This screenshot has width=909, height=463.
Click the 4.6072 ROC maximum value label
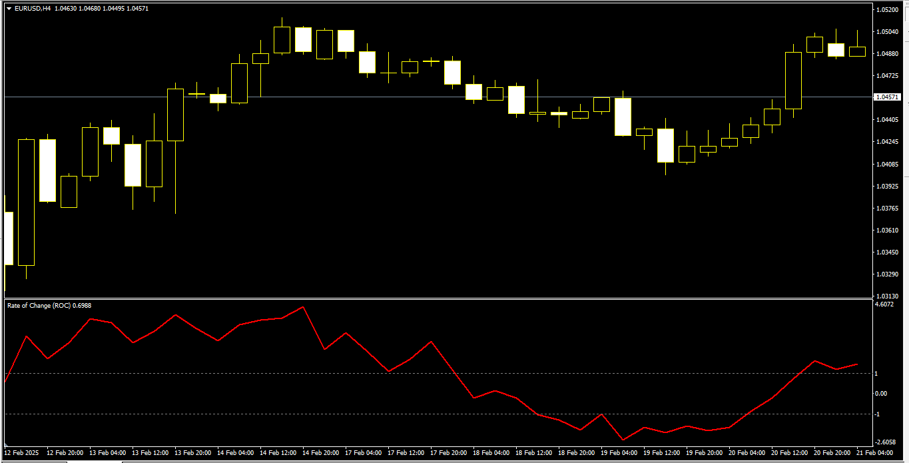887,304
